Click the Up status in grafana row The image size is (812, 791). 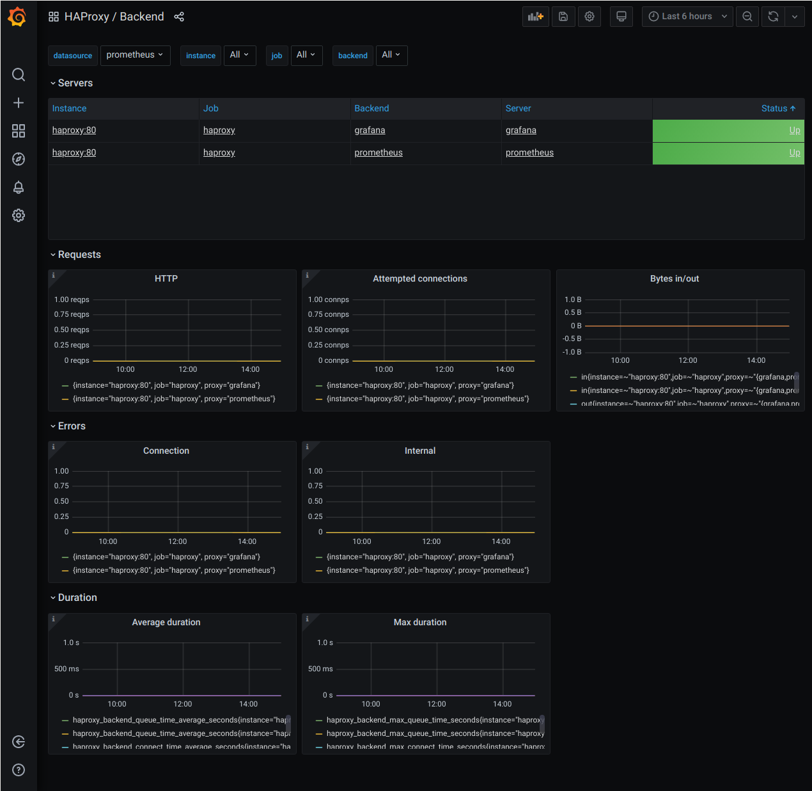tap(795, 131)
